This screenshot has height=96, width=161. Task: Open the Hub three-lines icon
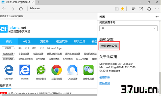(x=133, y=9)
